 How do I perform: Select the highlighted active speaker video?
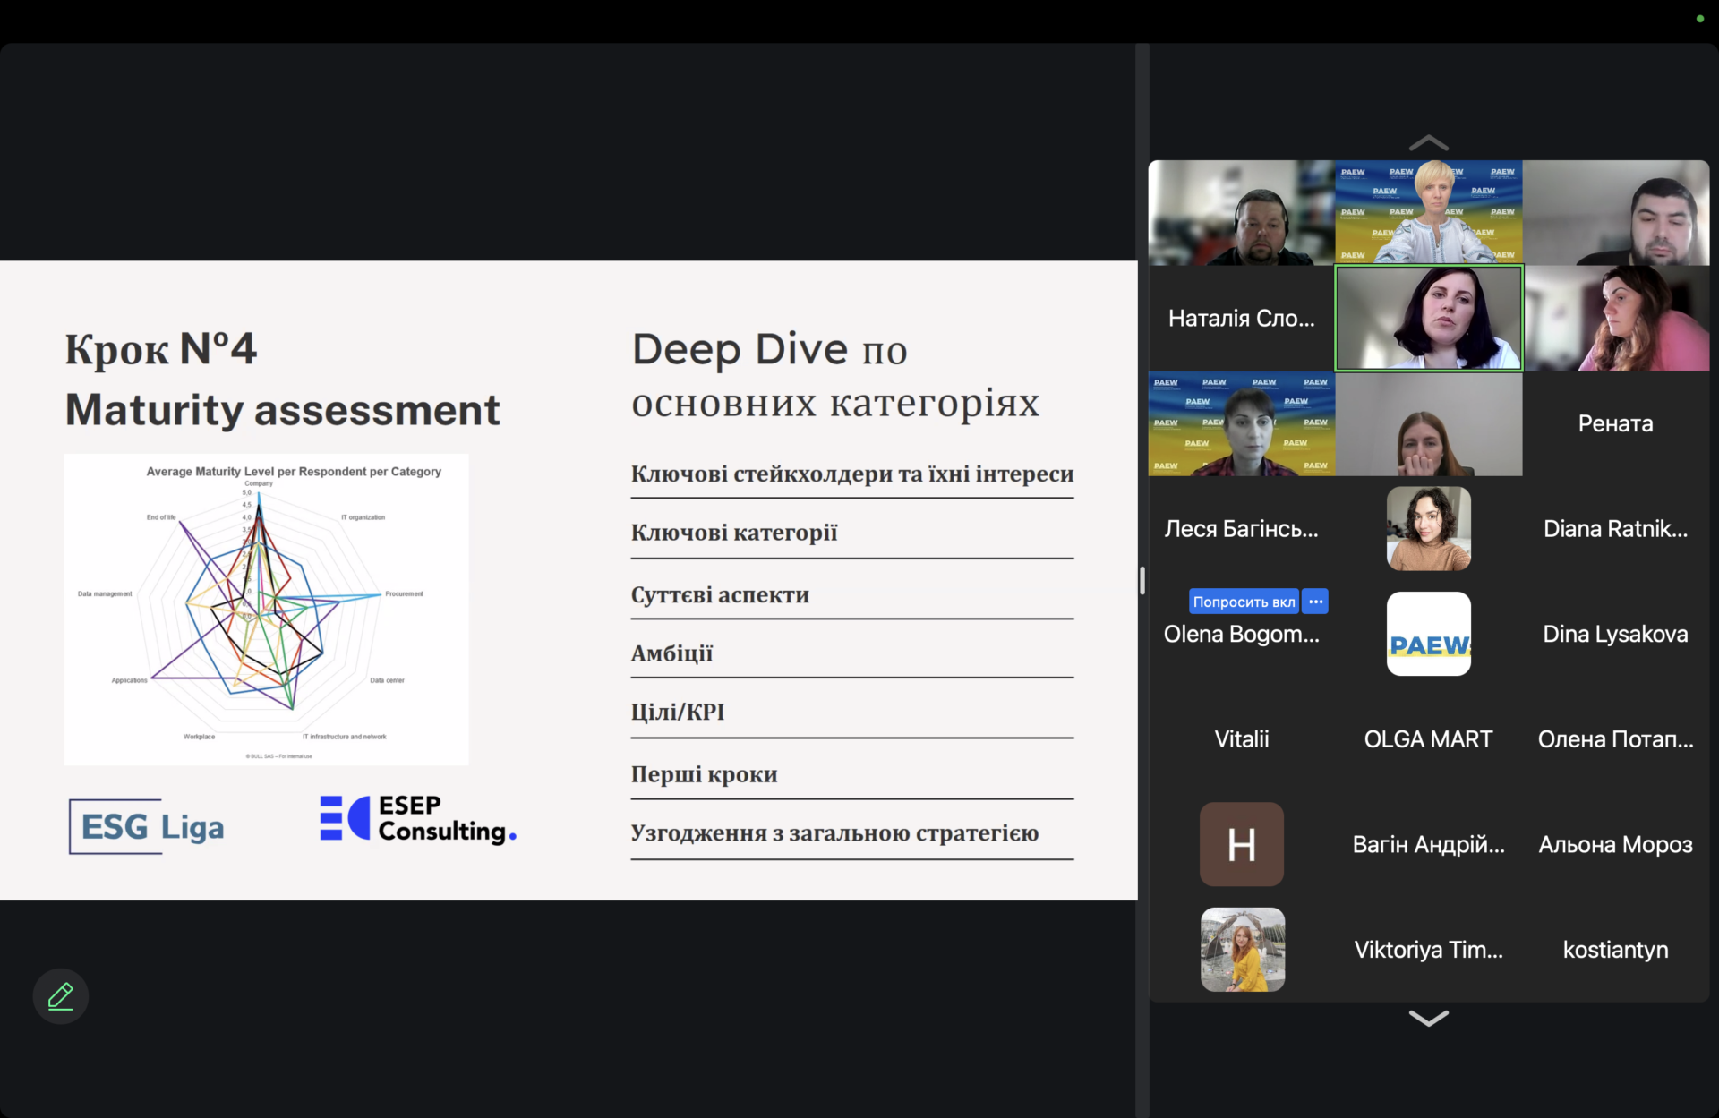coord(1428,318)
